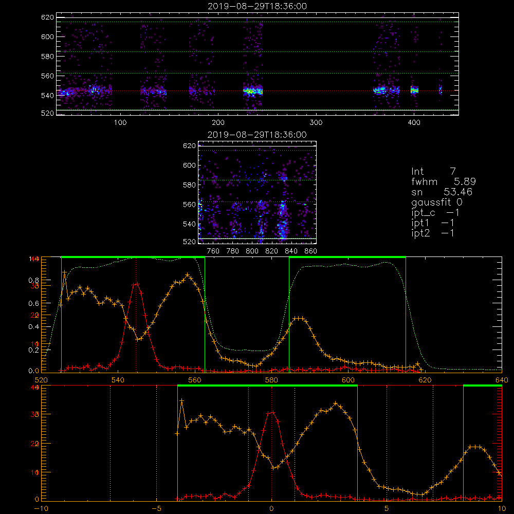
Task: Select the 'fwhm 5.89' value
Action: (444, 181)
